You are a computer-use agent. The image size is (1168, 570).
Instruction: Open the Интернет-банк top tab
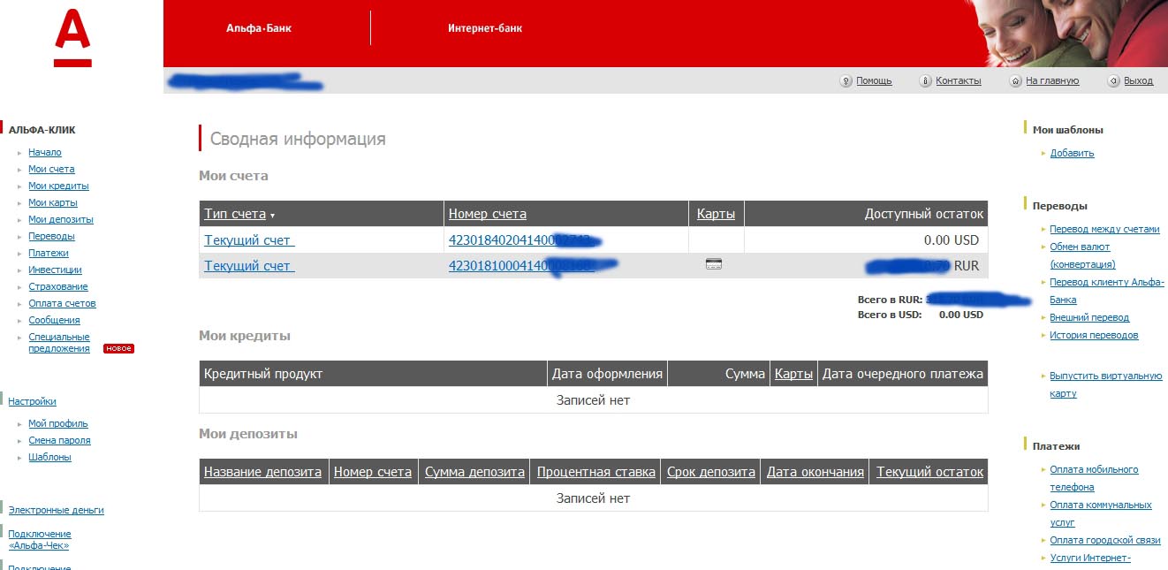(x=484, y=28)
